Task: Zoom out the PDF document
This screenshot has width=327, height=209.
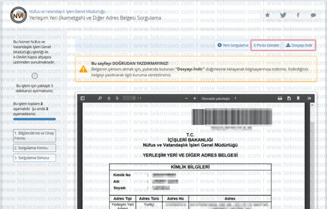Action: coord(186,98)
